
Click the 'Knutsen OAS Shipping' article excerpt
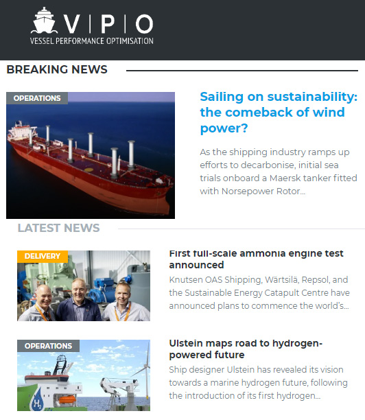259,293
